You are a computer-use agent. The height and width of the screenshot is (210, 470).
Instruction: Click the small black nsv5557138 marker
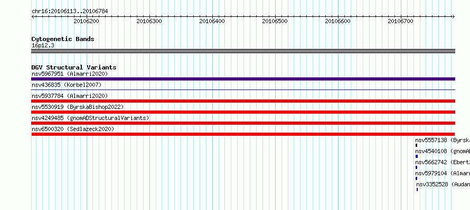[x=416, y=145]
